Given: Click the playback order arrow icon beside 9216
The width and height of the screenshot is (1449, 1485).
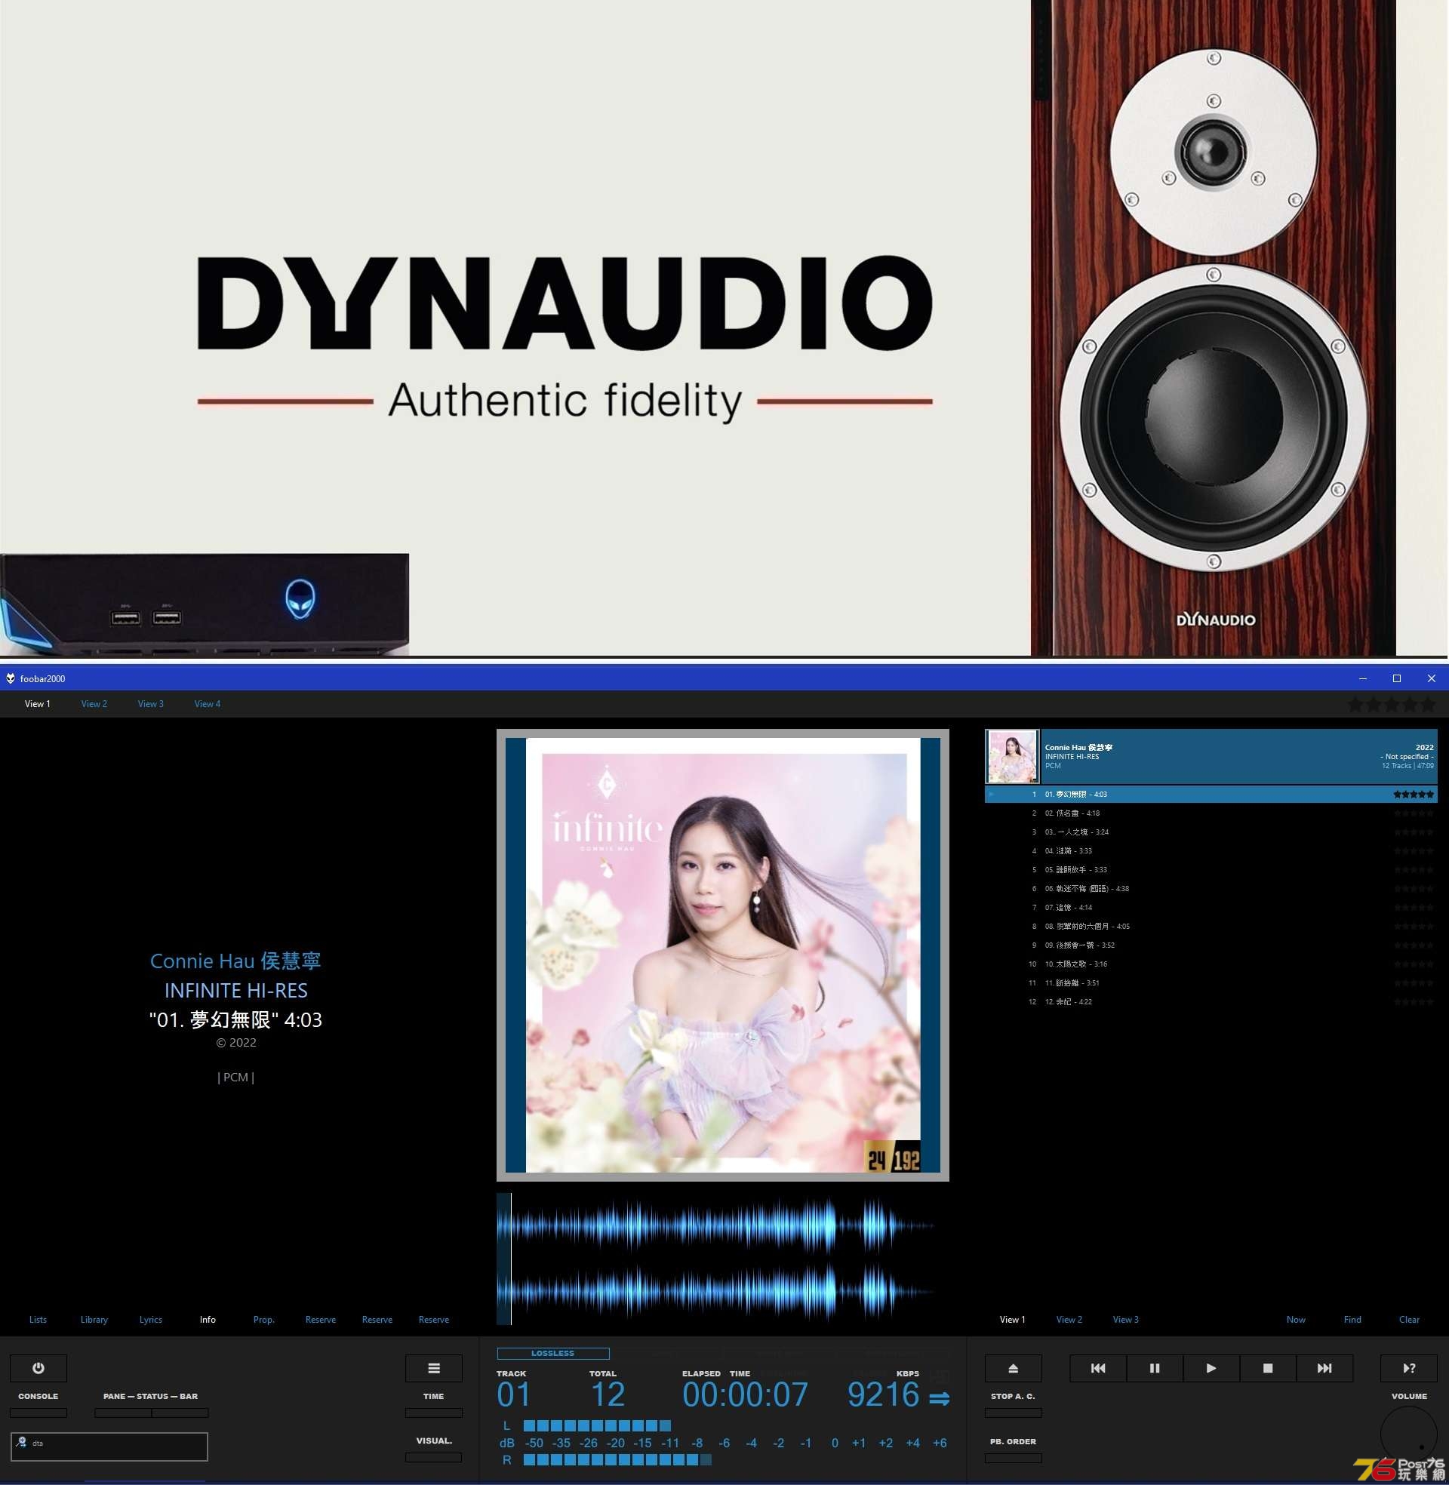Looking at the screenshot, I should pyautogui.click(x=940, y=1398).
